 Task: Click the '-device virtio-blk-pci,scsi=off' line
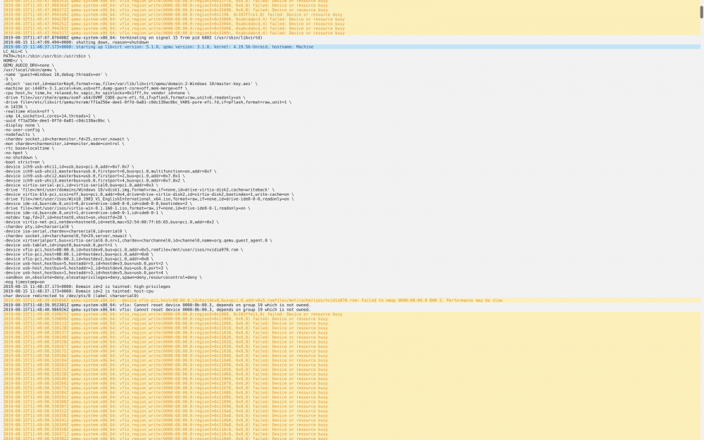click(x=149, y=194)
